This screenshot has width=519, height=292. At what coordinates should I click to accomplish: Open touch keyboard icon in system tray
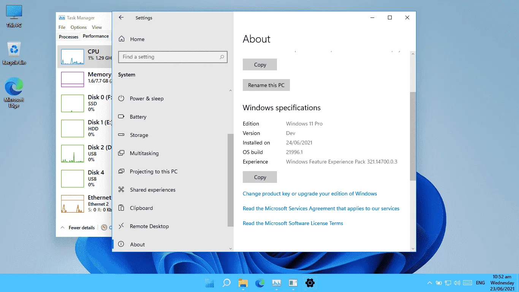pos(468,283)
